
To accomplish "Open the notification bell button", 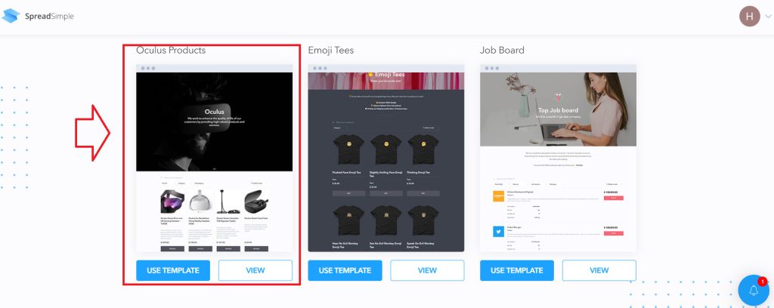I will tap(754, 290).
